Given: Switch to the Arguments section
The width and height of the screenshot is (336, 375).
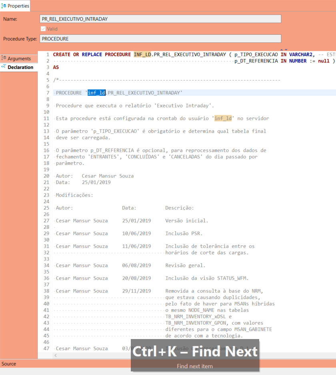Looking at the screenshot, I should (19, 58).
